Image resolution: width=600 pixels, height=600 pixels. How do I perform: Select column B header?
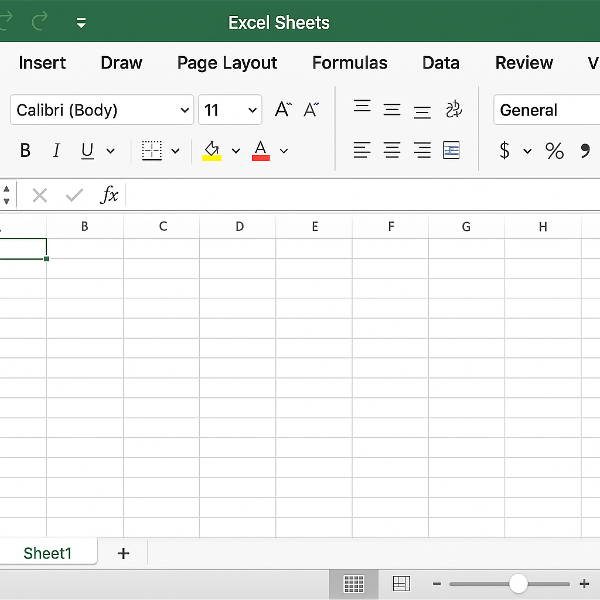(x=85, y=227)
